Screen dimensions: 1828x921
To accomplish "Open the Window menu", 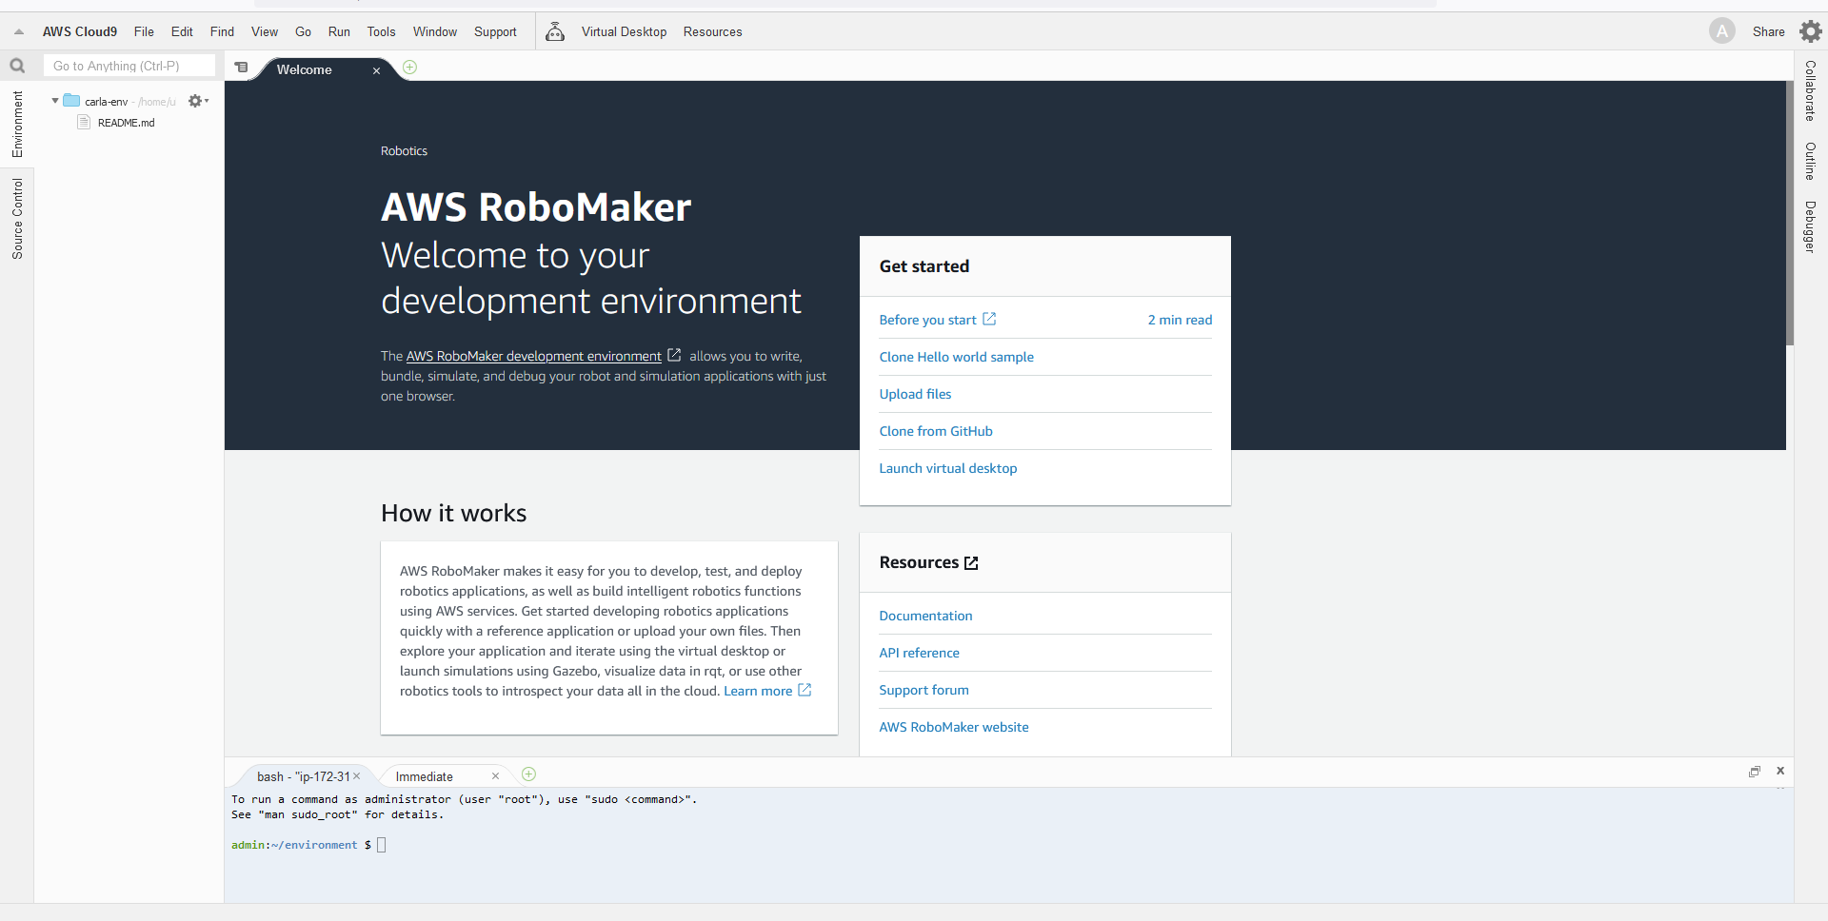I will 435,31.
